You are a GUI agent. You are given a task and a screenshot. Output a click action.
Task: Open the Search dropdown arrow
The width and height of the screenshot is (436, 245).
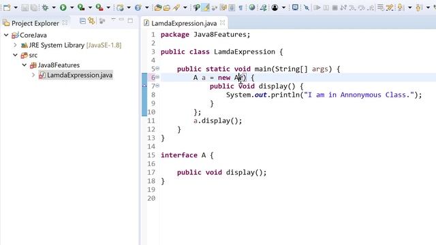tap(185, 7)
